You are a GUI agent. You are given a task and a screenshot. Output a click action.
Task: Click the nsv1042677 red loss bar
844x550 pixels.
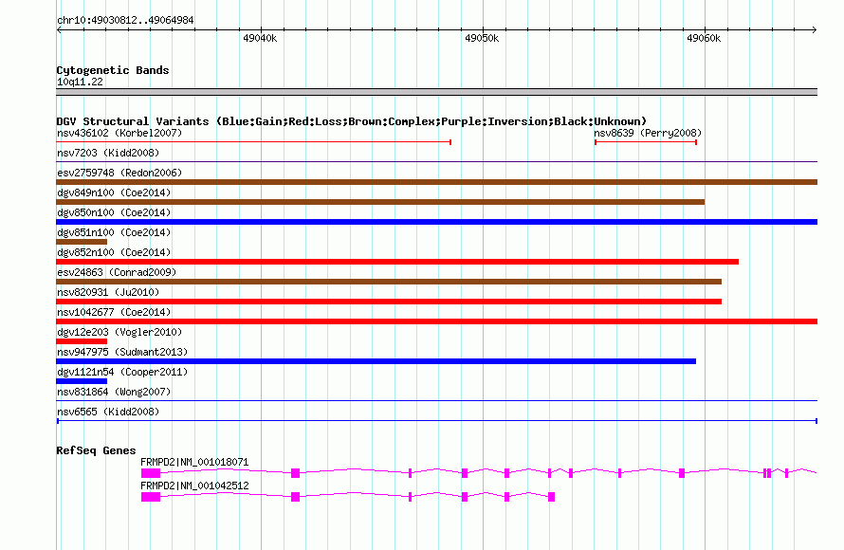[436, 321]
